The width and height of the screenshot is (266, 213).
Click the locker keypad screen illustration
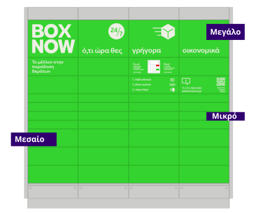click(x=154, y=67)
